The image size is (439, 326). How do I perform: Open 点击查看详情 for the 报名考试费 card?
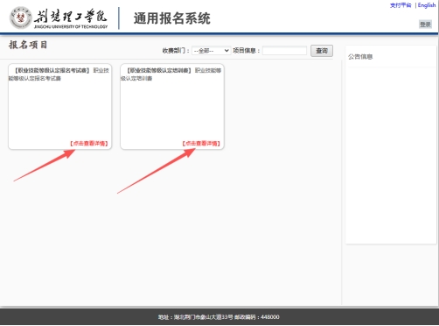89,144
